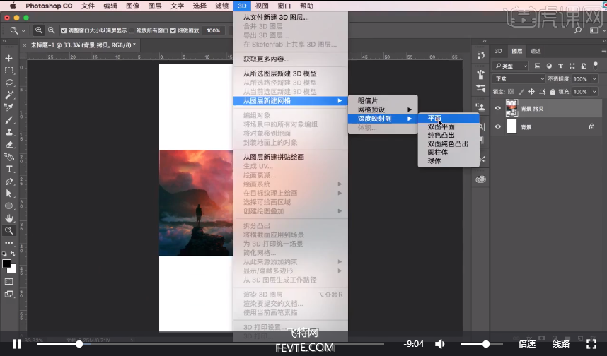Select the Eraser tool
Image resolution: width=607 pixels, height=356 pixels.
point(9,145)
